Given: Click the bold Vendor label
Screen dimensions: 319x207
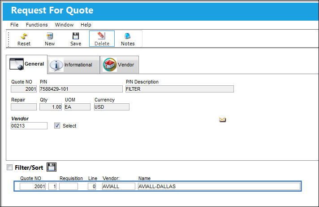Looking at the screenshot, I should pyautogui.click(x=20, y=119).
